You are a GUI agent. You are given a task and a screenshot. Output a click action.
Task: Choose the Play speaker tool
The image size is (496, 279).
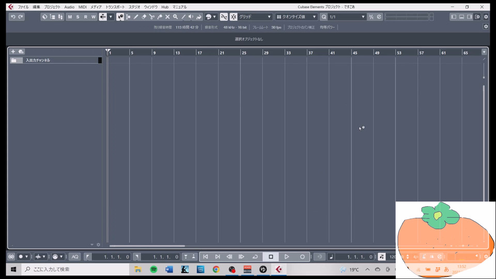click(x=191, y=17)
